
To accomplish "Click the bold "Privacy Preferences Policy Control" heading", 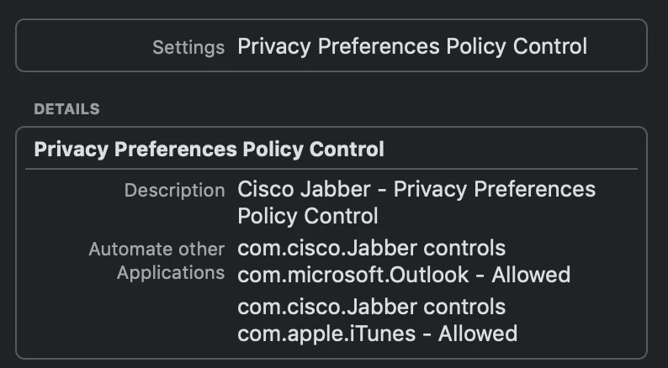I will pyautogui.click(x=209, y=150).
